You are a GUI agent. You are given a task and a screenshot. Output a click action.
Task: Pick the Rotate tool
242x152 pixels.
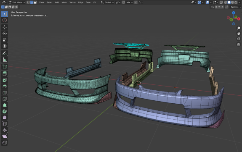pyautogui.click(x=5, y=34)
